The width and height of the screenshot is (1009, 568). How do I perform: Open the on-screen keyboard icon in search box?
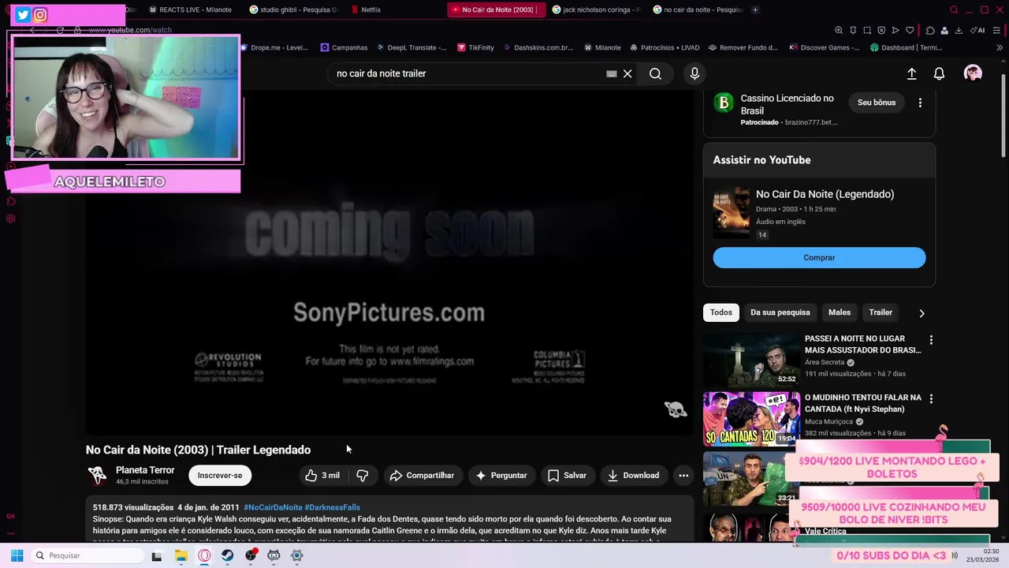tap(611, 73)
